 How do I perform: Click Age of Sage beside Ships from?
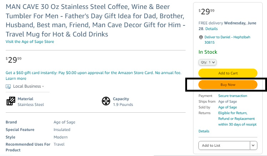point(227,102)
